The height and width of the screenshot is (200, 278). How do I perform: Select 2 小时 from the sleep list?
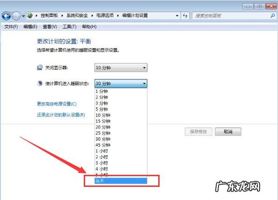[121, 157]
